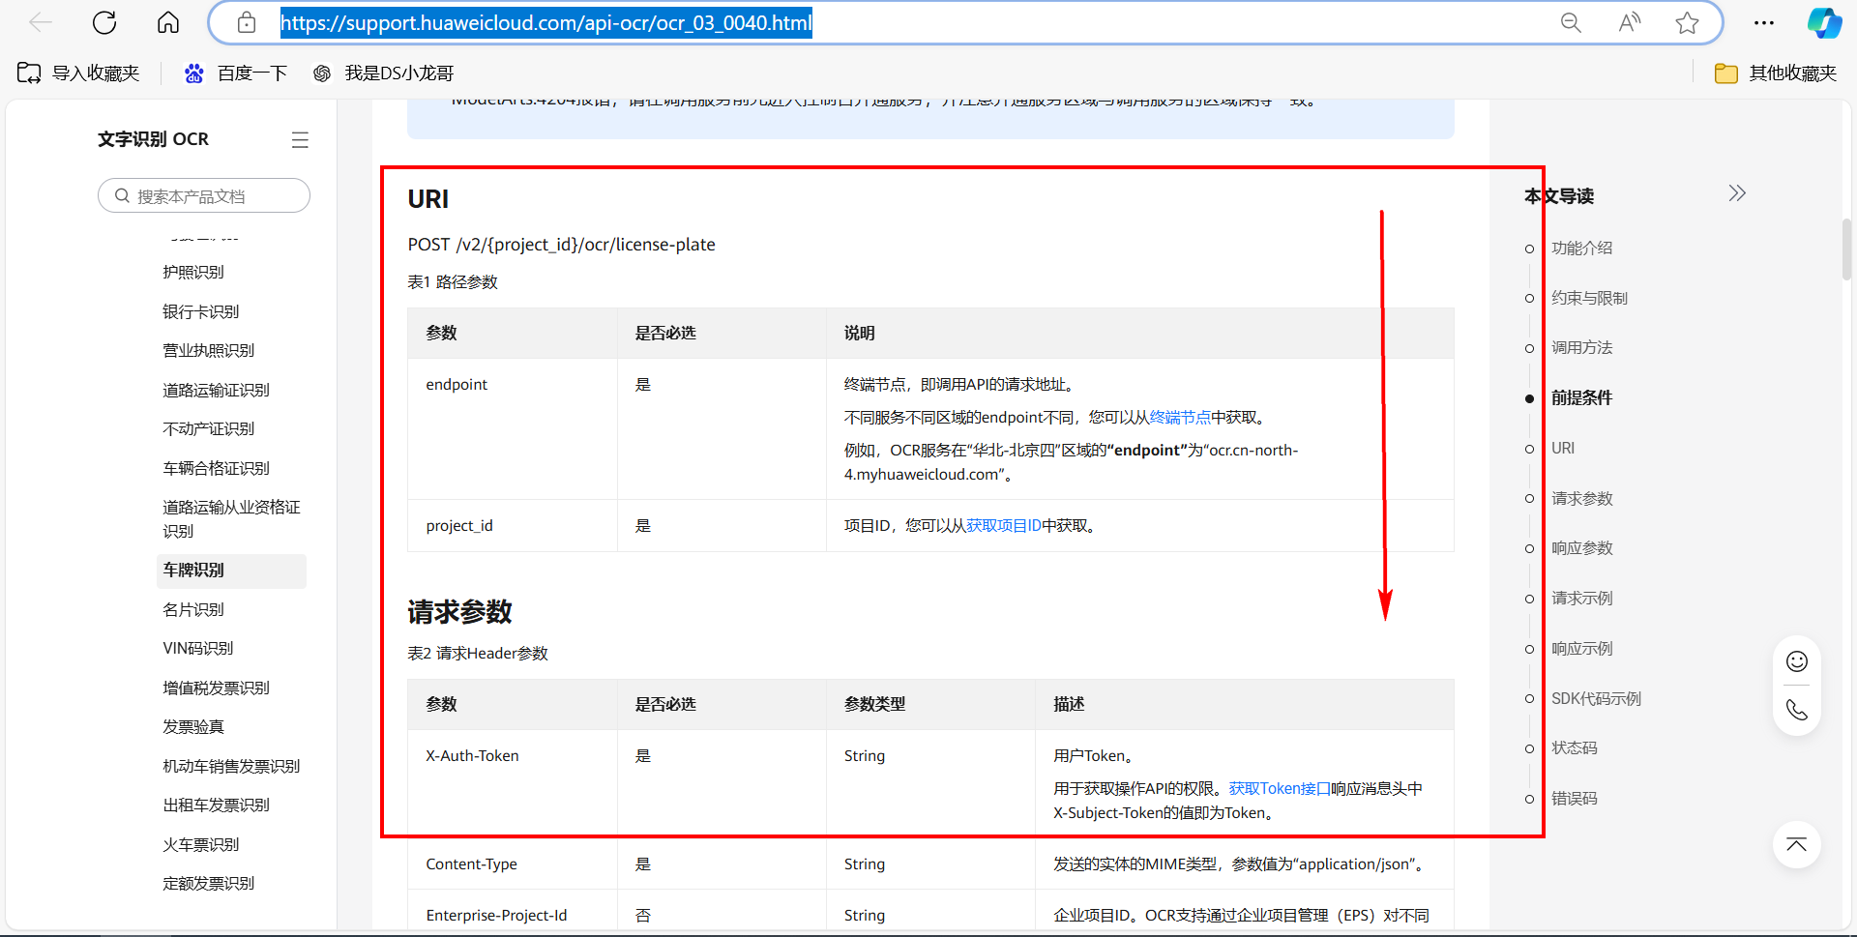Zoom out using the magnifier icon
Viewport: 1857px width, 937px height.
coord(1570,22)
